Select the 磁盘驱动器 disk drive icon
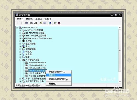The height and width of the screenshot is (100, 137). [24, 44]
